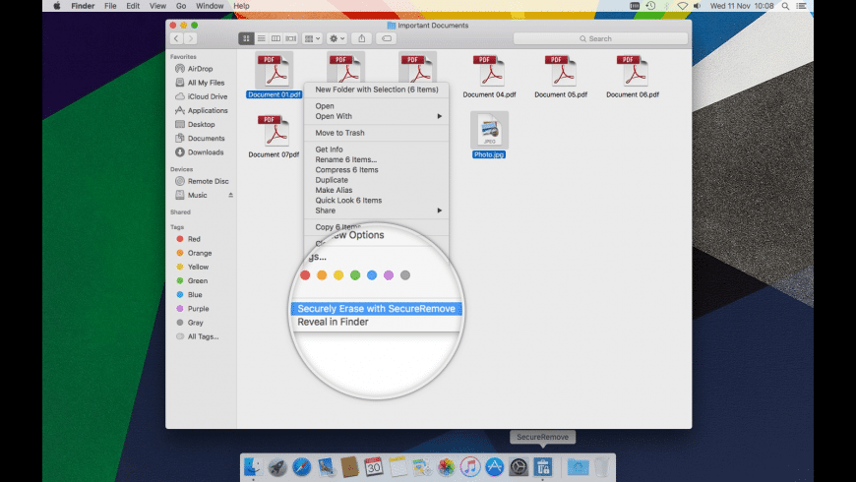Click SecureRemove app icon in Dock
856x482 pixels.
[543, 466]
